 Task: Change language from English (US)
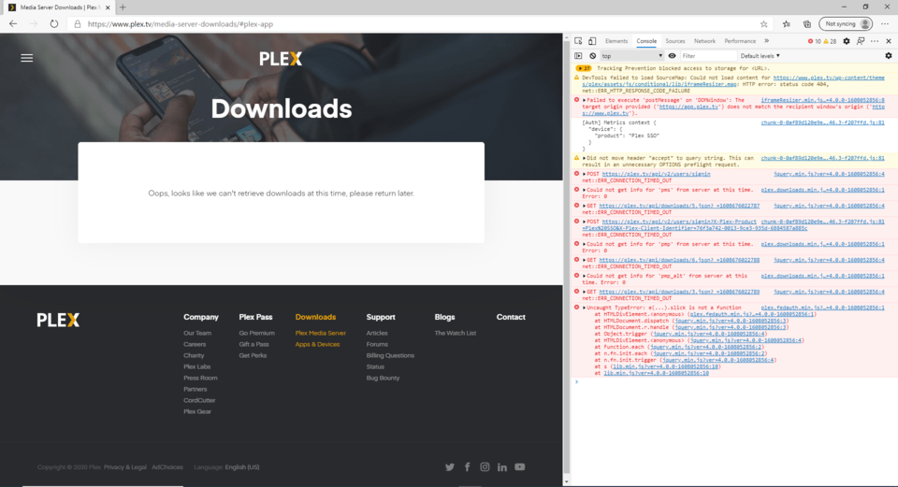241,467
